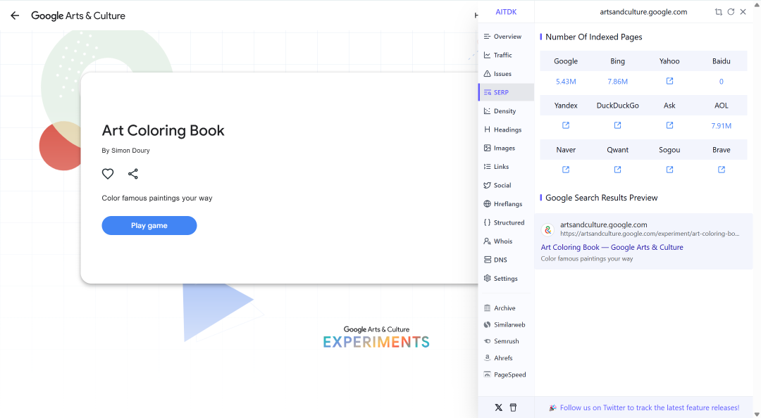Open Ask indexed pages external link icon
Screen dimensions: 761x418
pos(670,125)
